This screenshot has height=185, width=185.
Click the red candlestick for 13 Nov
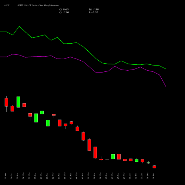coord(60,123)
